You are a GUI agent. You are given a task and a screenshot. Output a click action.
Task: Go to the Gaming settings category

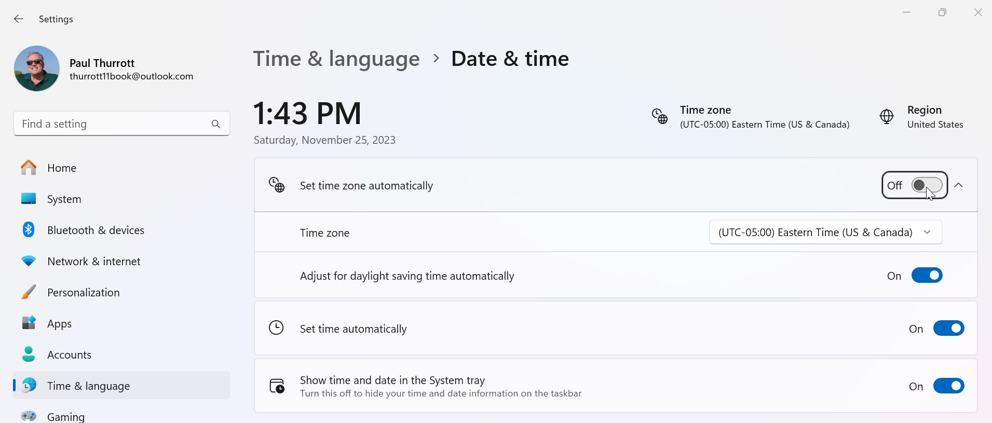65,416
